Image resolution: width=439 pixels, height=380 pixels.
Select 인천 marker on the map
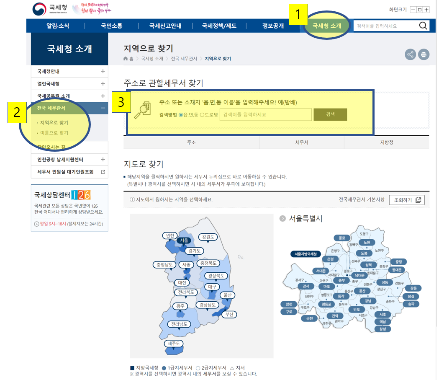170,236
